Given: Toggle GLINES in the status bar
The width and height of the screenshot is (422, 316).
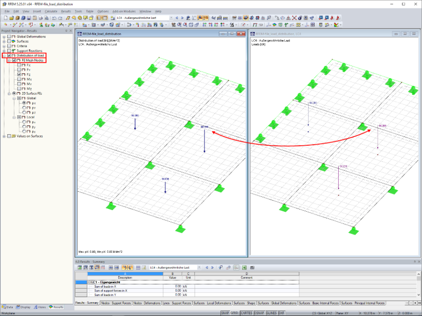Looking at the screenshot, I should (x=272, y=313).
